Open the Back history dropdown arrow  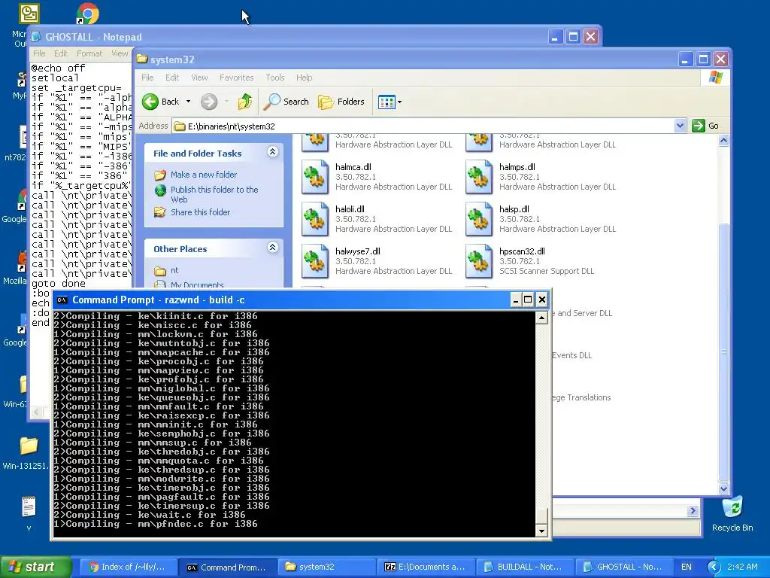tap(188, 102)
